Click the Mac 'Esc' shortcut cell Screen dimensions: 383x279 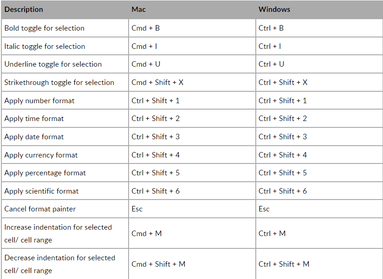tap(137, 209)
